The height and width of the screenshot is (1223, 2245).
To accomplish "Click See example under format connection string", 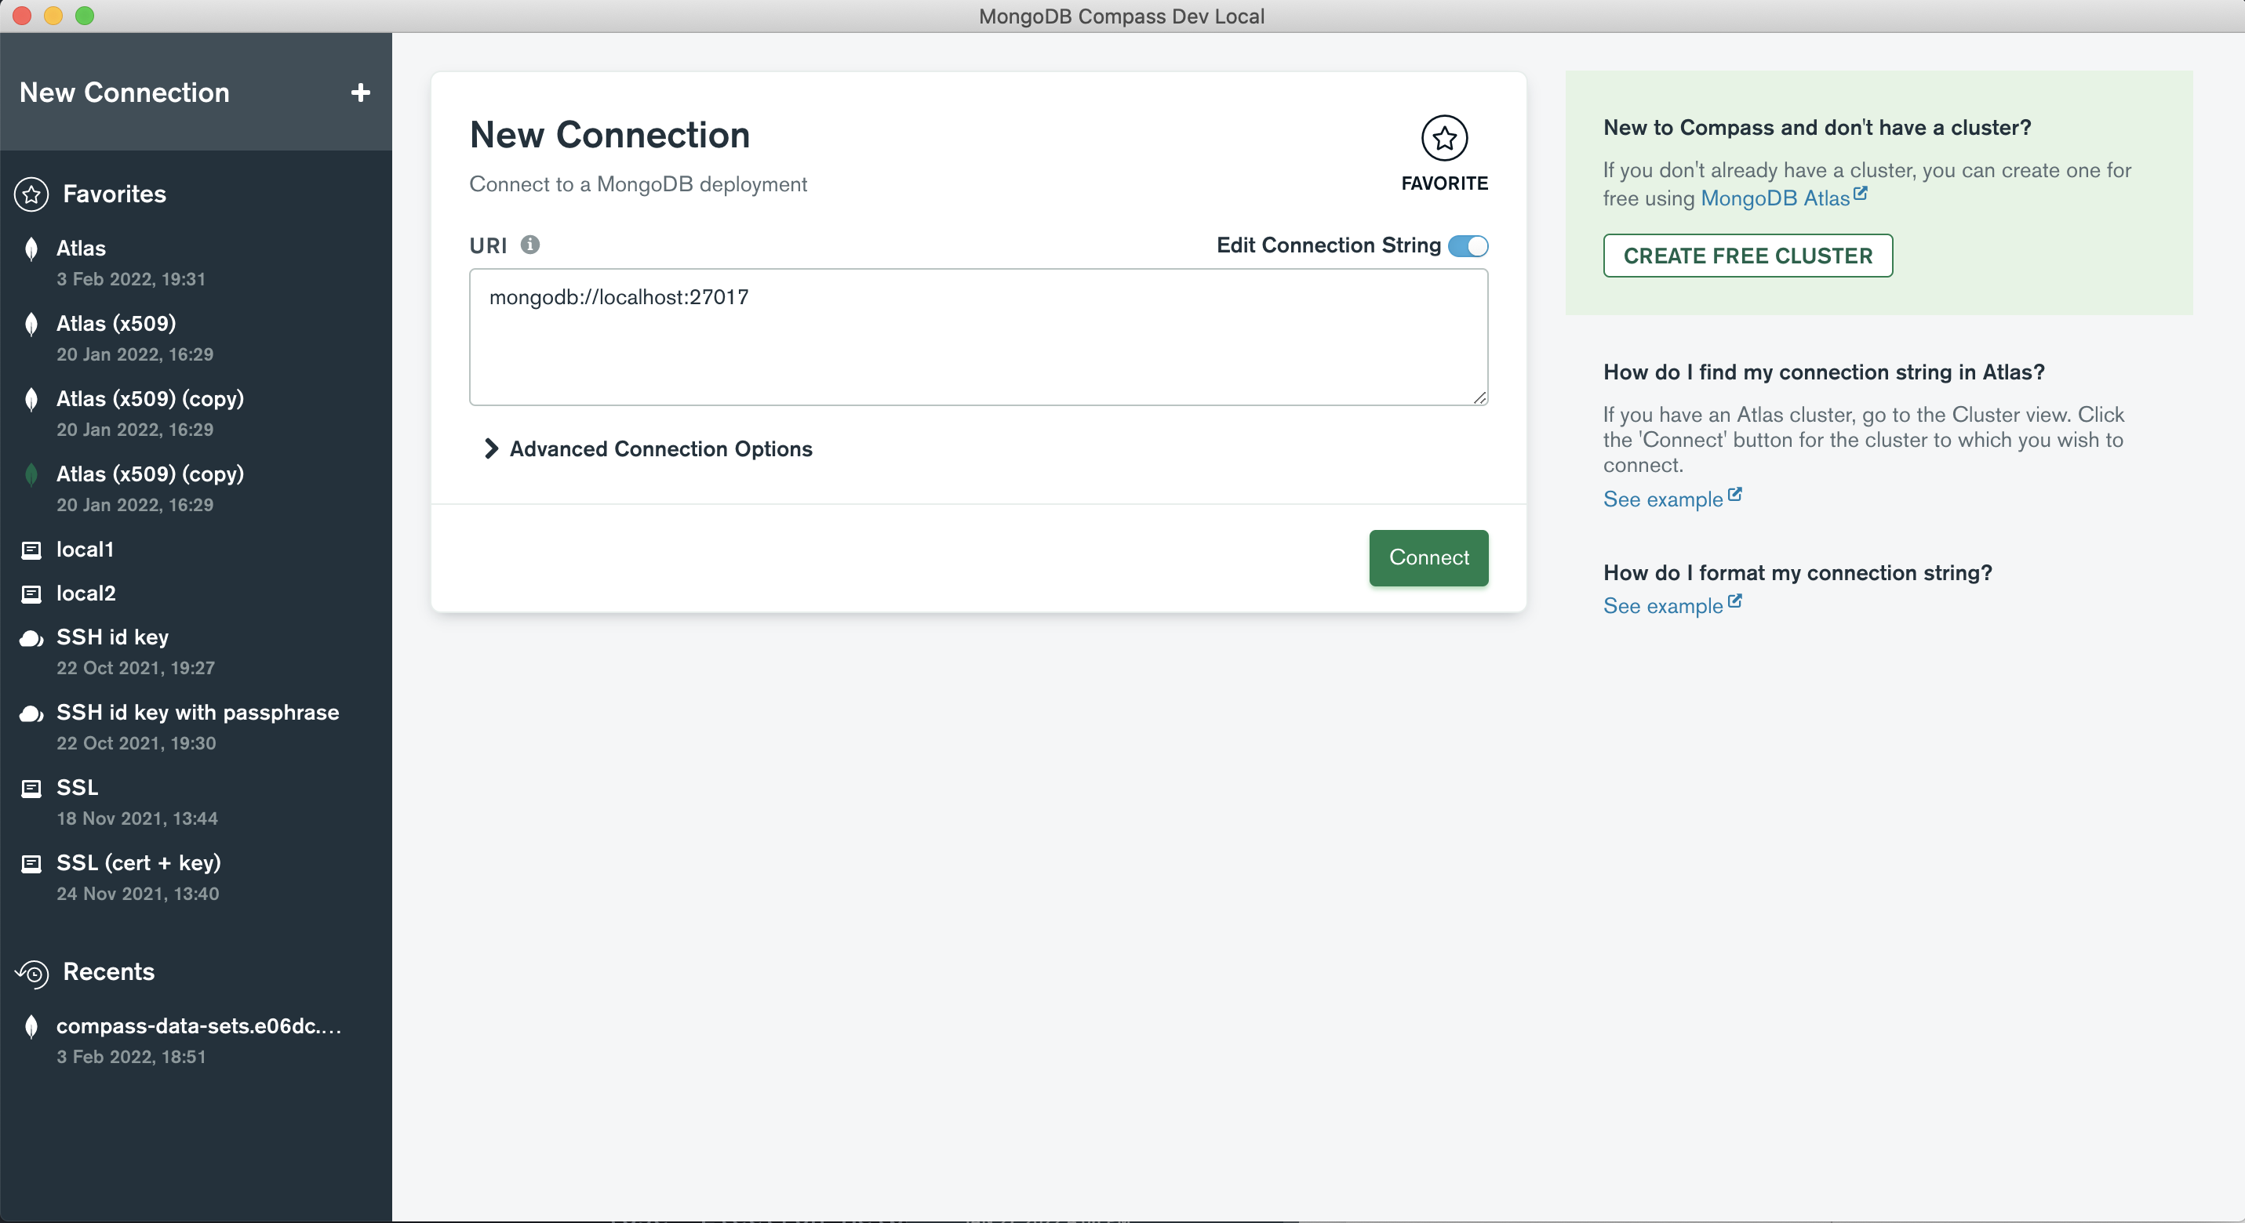I will [x=1662, y=606].
